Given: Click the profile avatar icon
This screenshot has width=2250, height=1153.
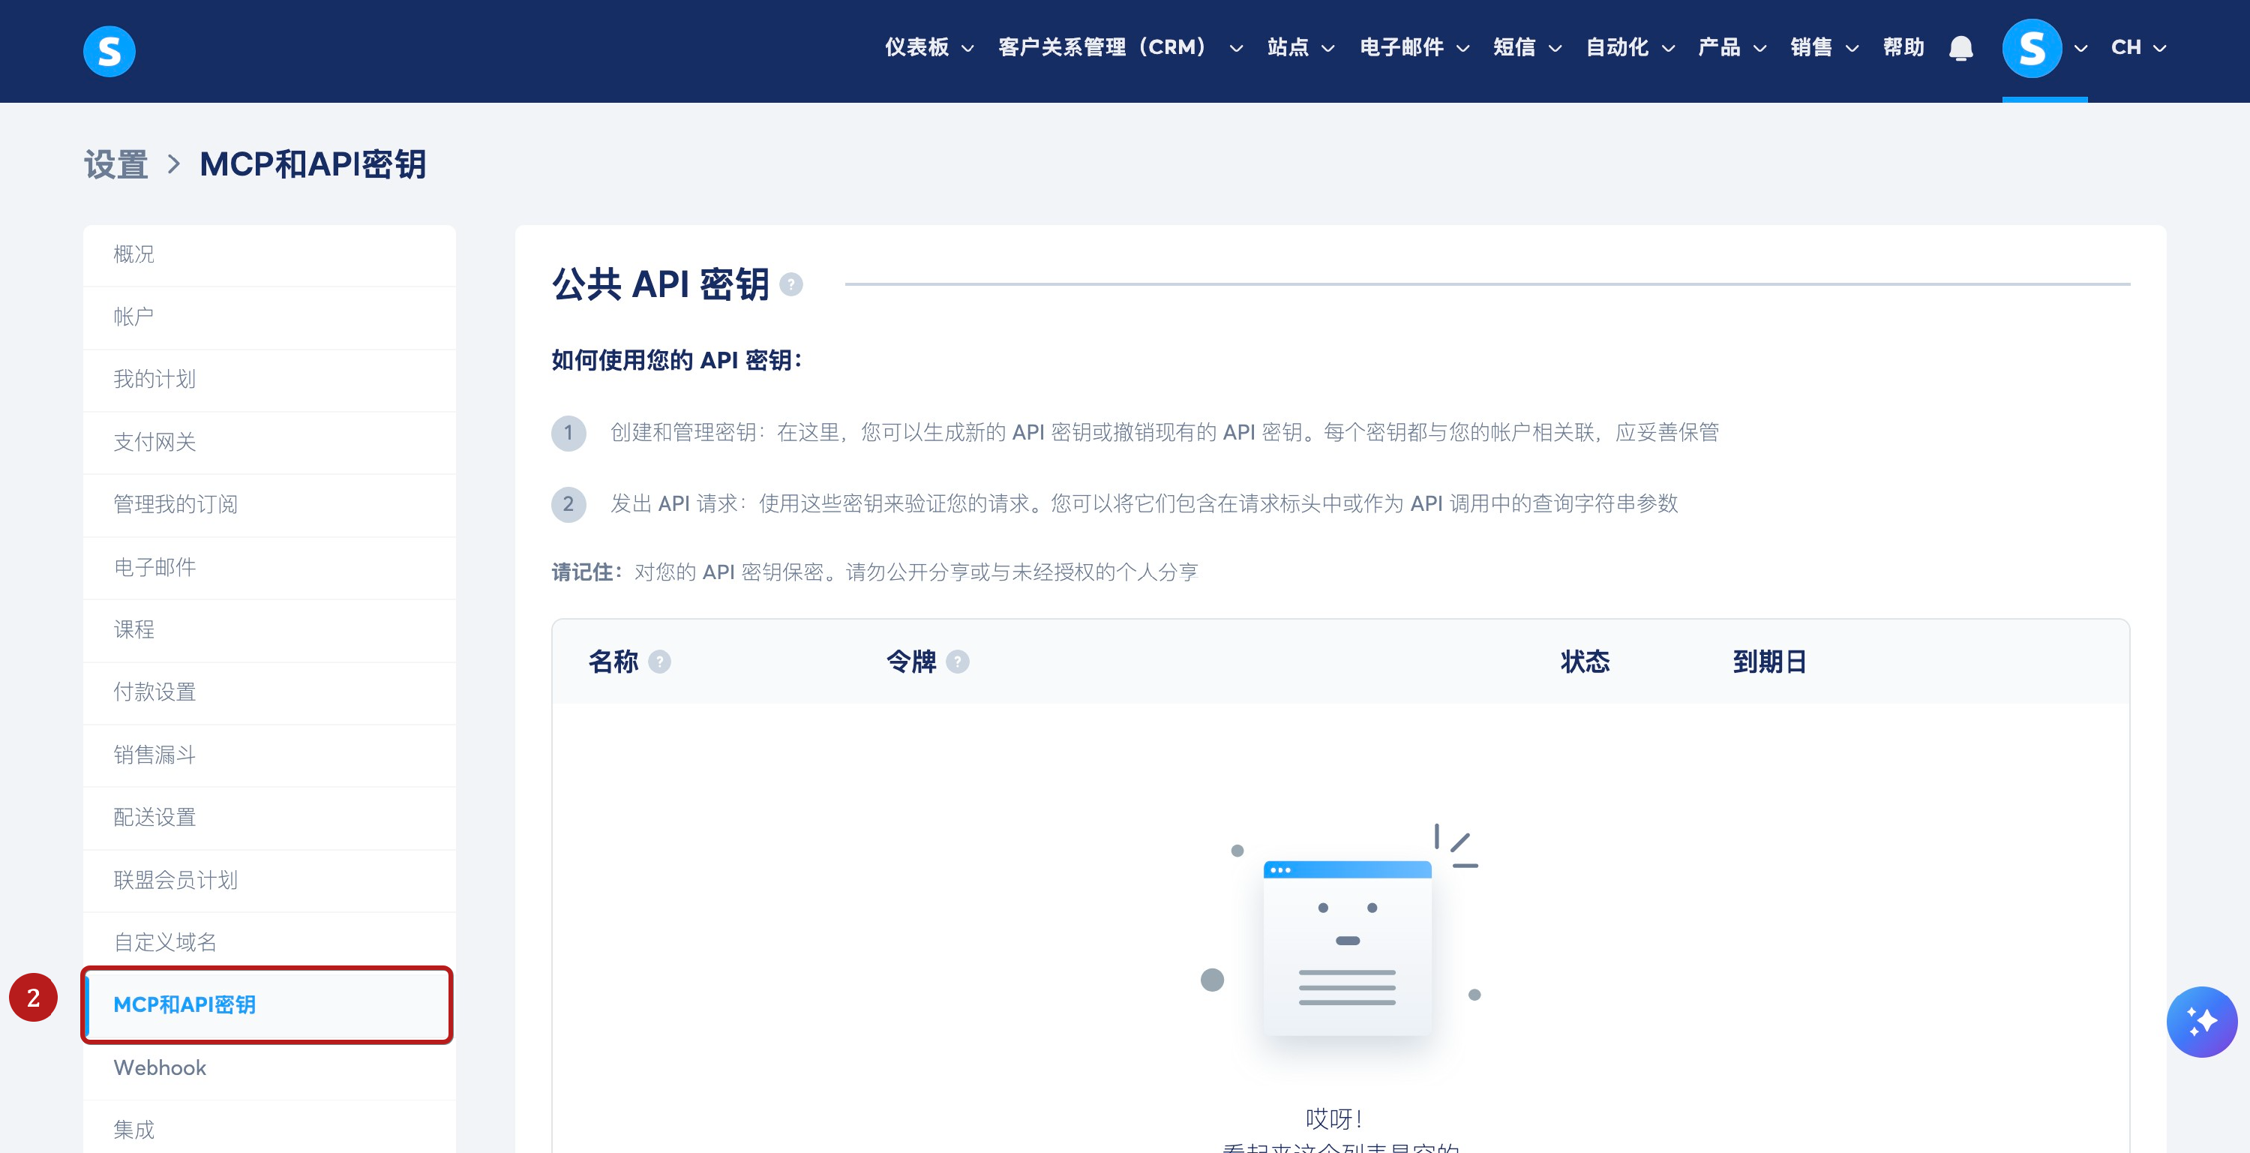Looking at the screenshot, I should [2031, 48].
